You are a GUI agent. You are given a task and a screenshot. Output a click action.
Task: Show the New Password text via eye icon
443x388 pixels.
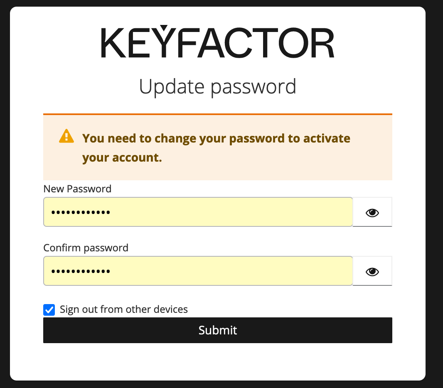click(372, 212)
